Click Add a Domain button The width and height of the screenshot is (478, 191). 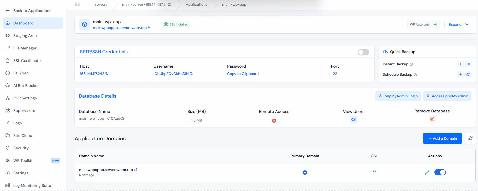tap(442, 138)
